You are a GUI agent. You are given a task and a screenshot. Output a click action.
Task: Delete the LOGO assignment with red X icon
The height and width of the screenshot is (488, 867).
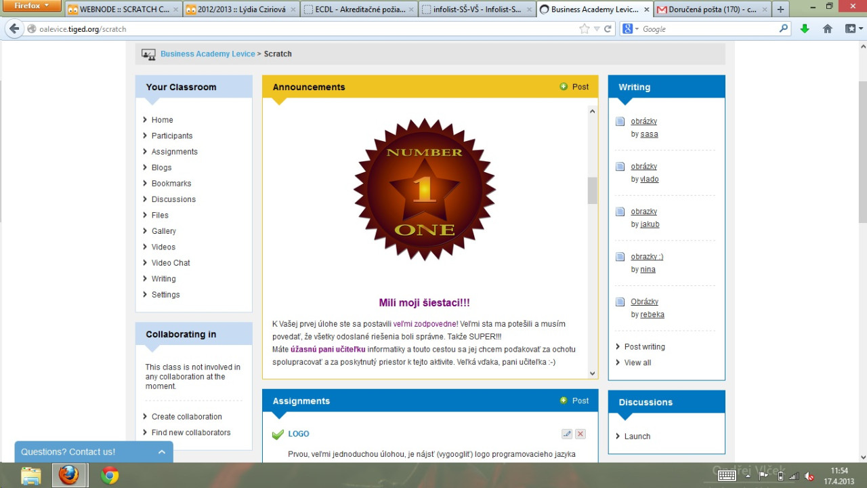pyautogui.click(x=580, y=434)
